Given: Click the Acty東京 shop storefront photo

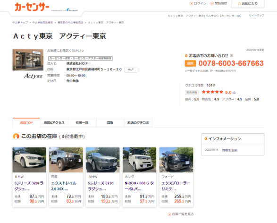Looking at the screenshot, I should click(28, 60).
